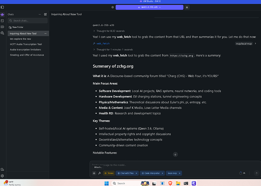Open Terminal from the taskbar
261x186 pixels.
point(186,183)
